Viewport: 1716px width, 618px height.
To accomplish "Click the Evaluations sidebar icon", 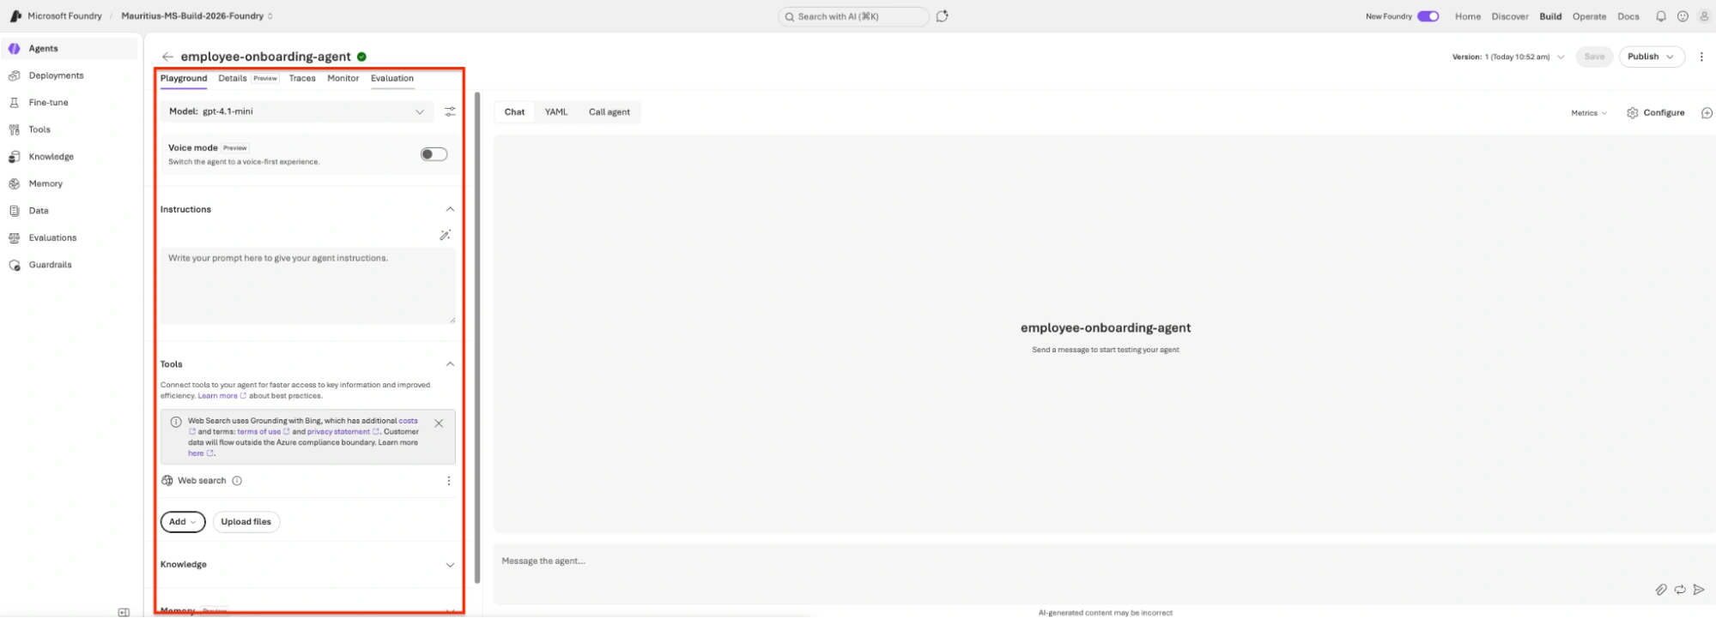I will (x=15, y=237).
